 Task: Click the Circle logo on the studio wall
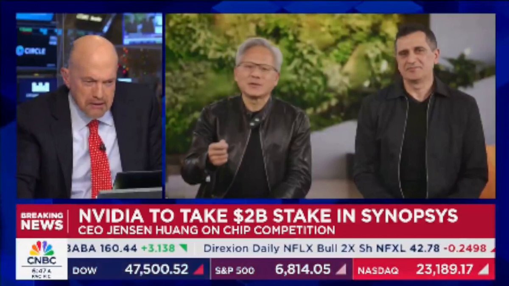pos(30,50)
